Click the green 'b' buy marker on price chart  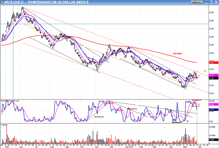point(186,86)
